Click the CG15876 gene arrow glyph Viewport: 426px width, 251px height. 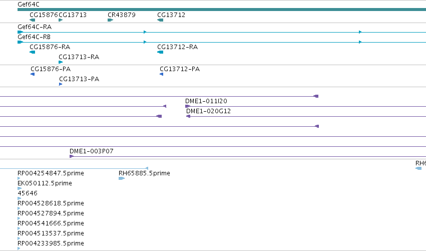[x=33, y=20]
